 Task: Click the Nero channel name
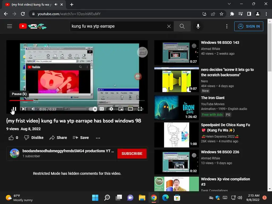tap(204, 81)
